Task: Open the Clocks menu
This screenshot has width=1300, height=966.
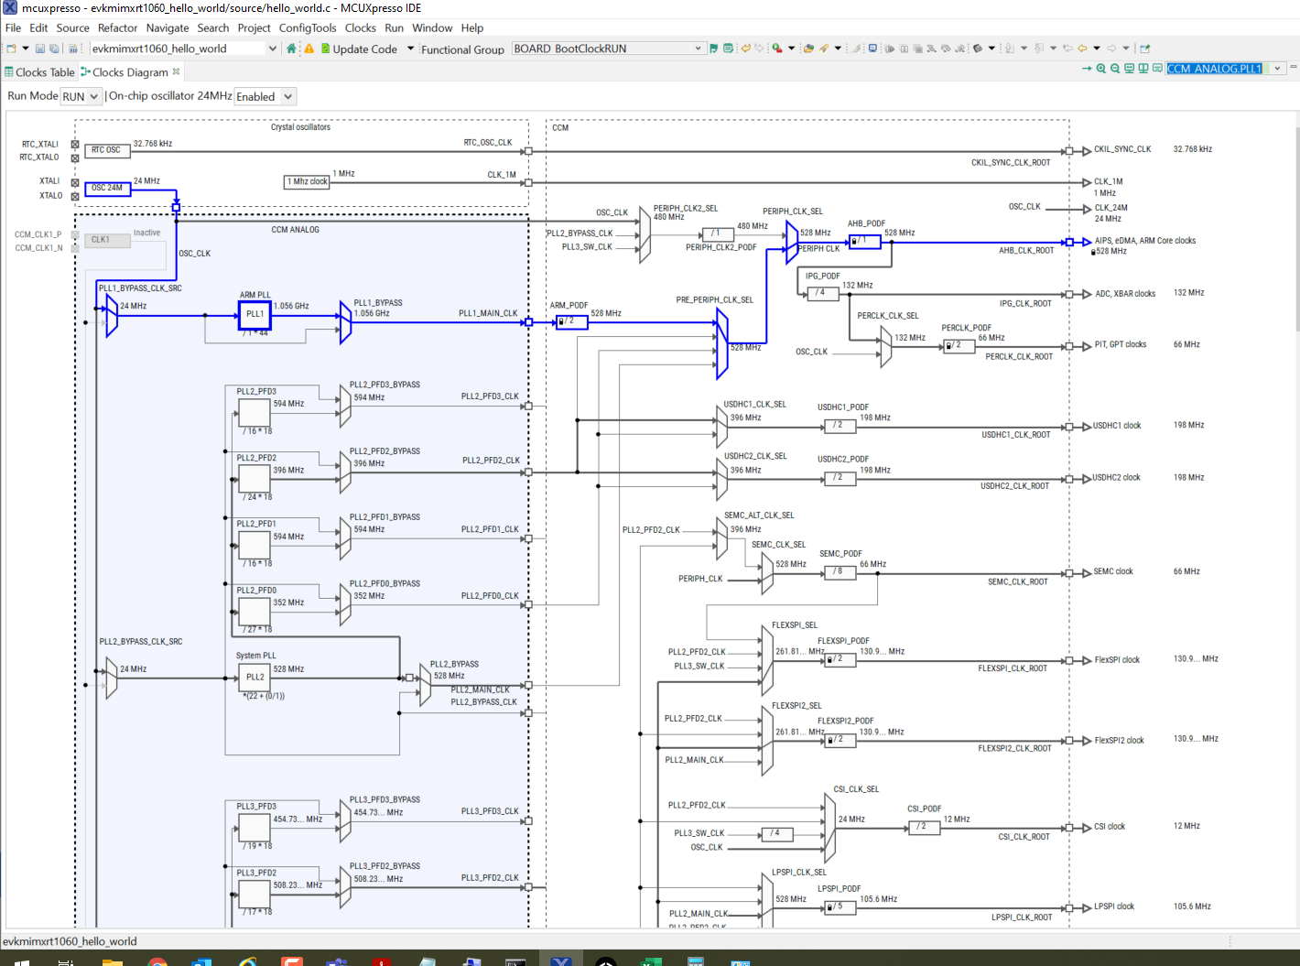Action: click(x=360, y=27)
